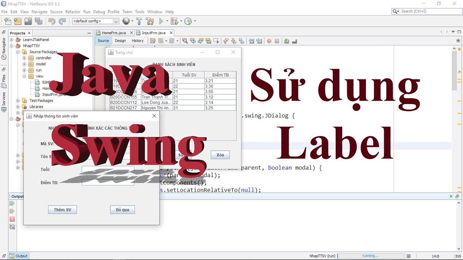Click the Search (Ctrl+I) field
This screenshot has width=463, height=260.
[x=426, y=12]
